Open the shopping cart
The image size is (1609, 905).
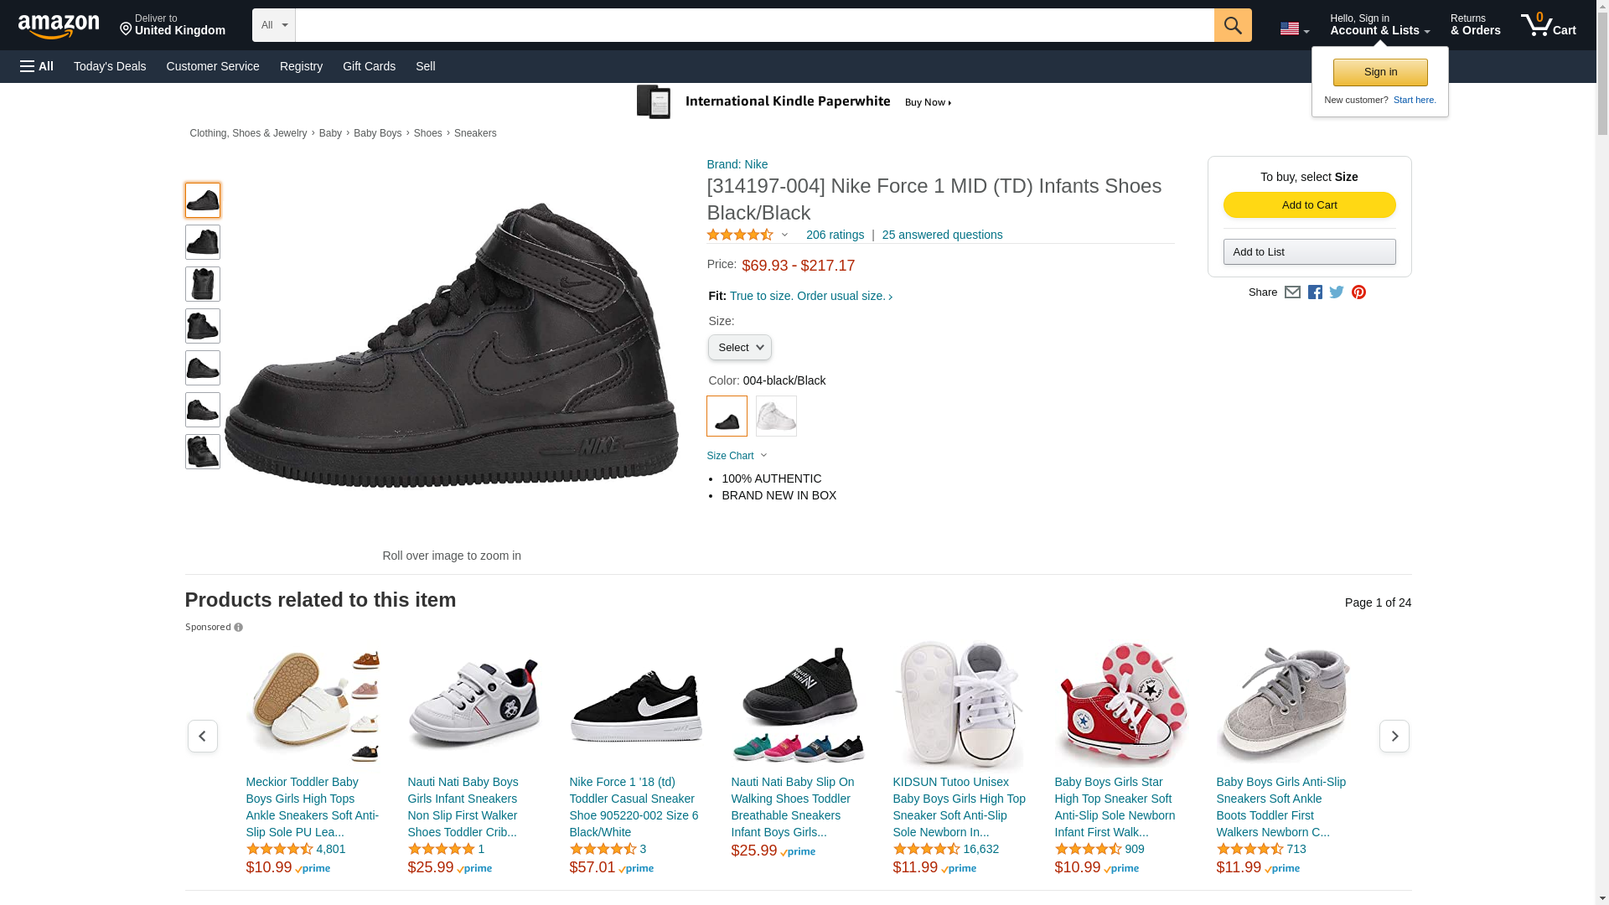coord(1548,25)
